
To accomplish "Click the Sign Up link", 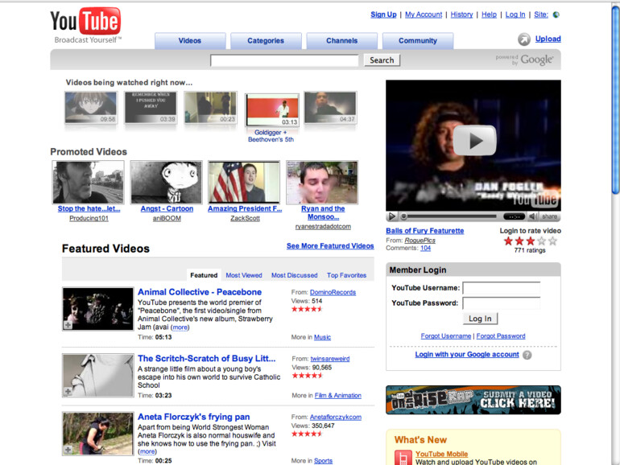I will (383, 14).
